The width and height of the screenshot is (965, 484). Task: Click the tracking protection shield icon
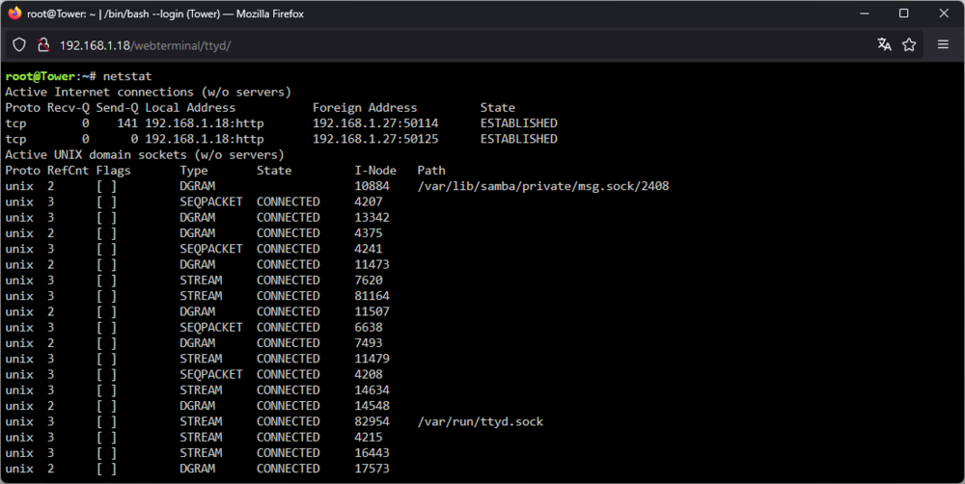point(19,45)
